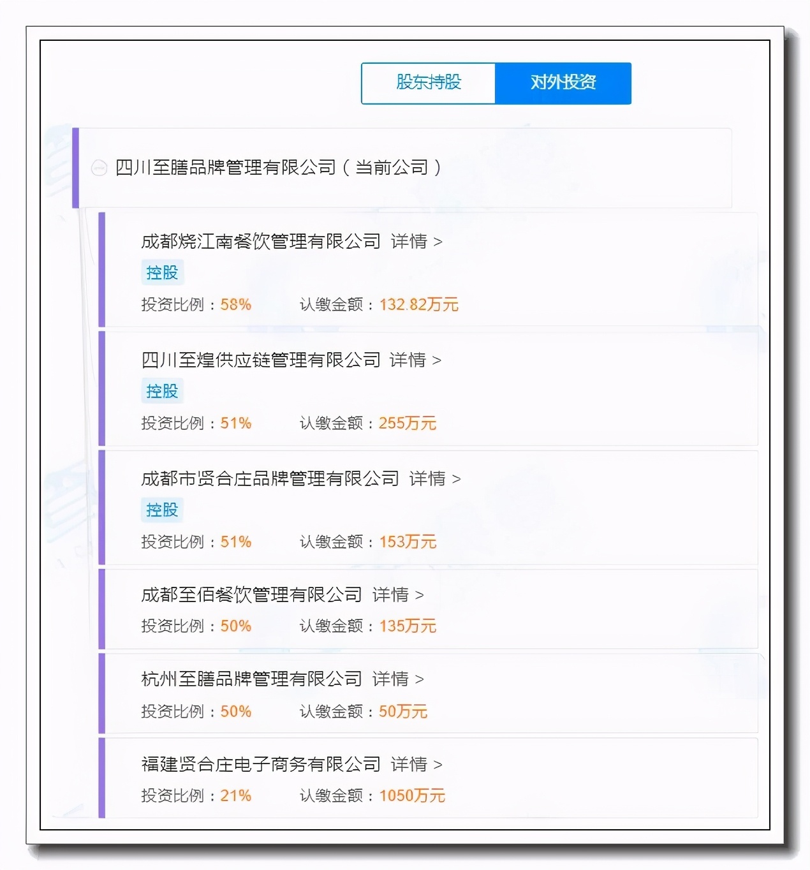Image resolution: width=810 pixels, height=870 pixels.
Task: Click 控股 tag under 四川至煌供应链管理有限公司
Action: click(x=162, y=391)
